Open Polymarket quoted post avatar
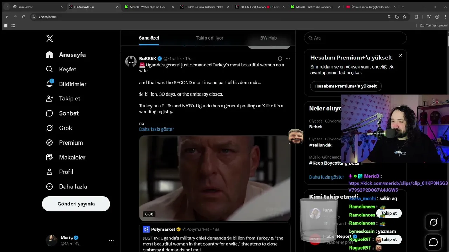This screenshot has height=252, width=449. click(x=146, y=229)
